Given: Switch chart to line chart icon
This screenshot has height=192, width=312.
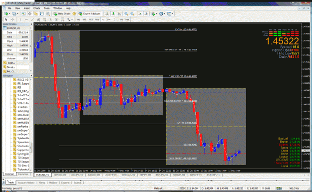Looking at the screenshot, I should pos(119,14).
